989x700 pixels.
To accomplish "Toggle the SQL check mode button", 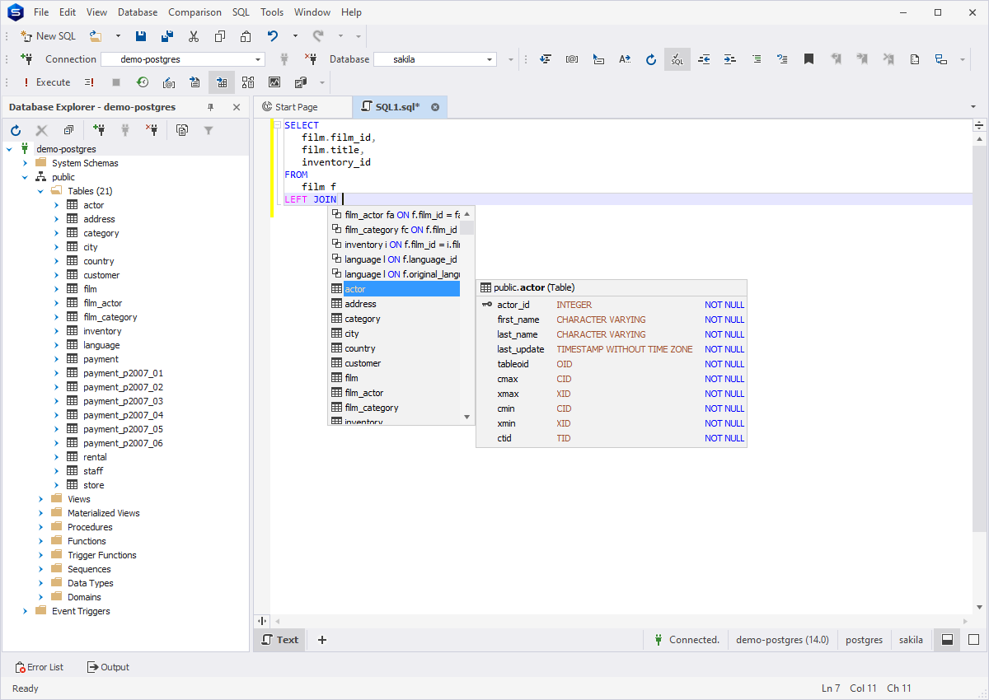I will pyautogui.click(x=677, y=59).
